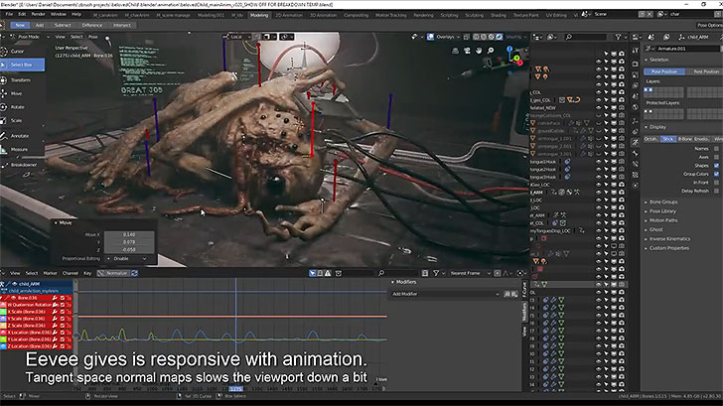The image size is (723, 406).
Task: Click the viewport pan hand gizmo
Action: [x=479, y=51]
